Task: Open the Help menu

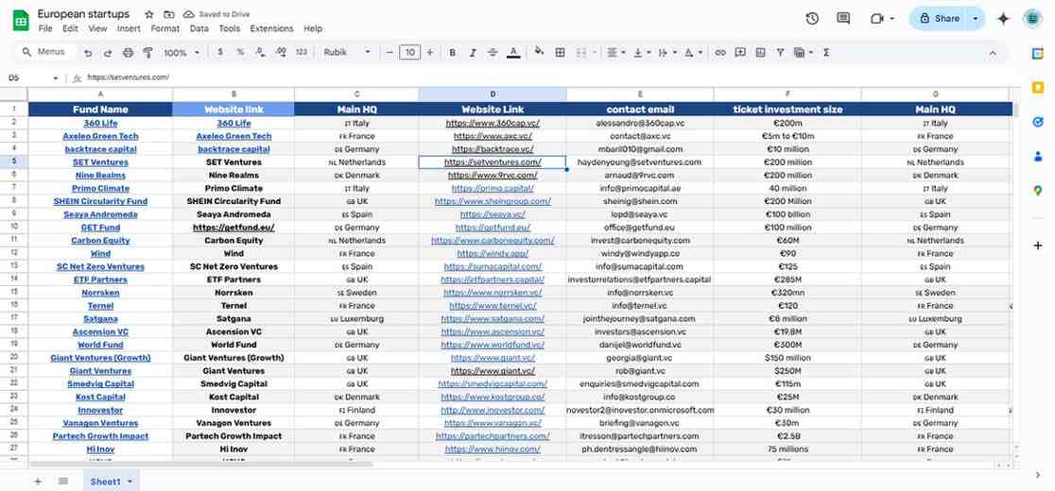Action: (x=313, y=29)
